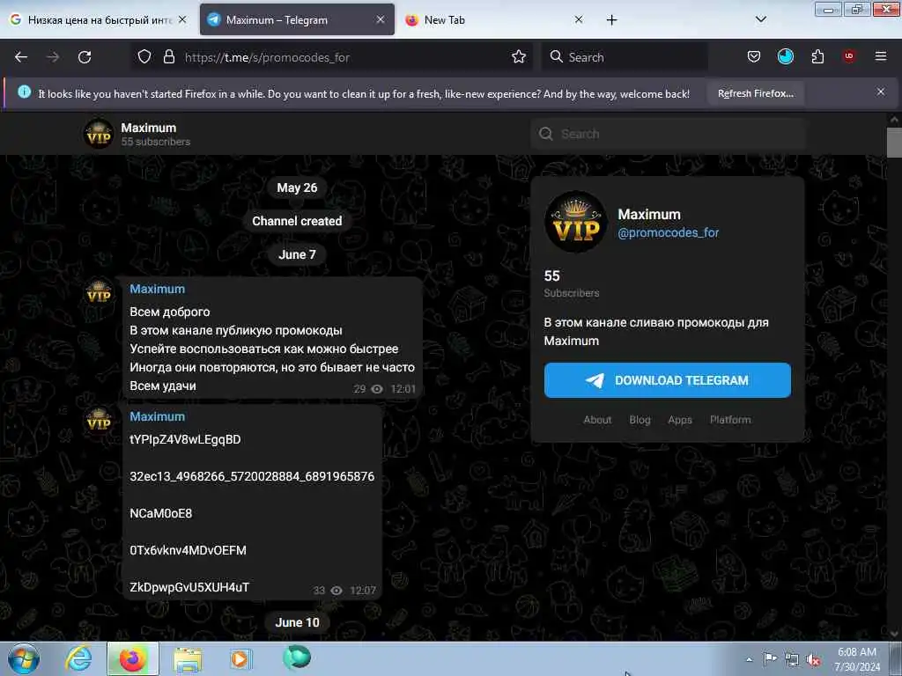Viewport: 902px width, 676px height.
Task: Dismiss the Firefox notification bar
Action: point(880,92)
